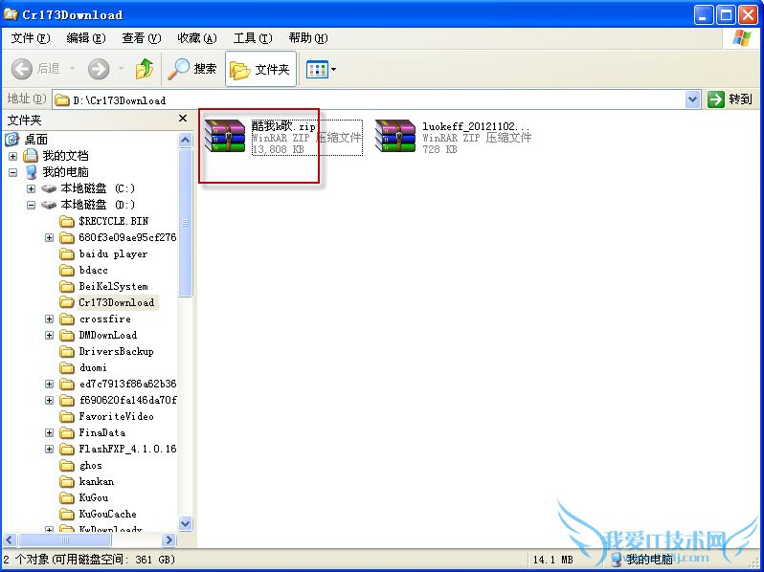Screen dimensions: 764x572
Task: Select the luokeff_20121102 archive icon
Action: coord(395,137)
